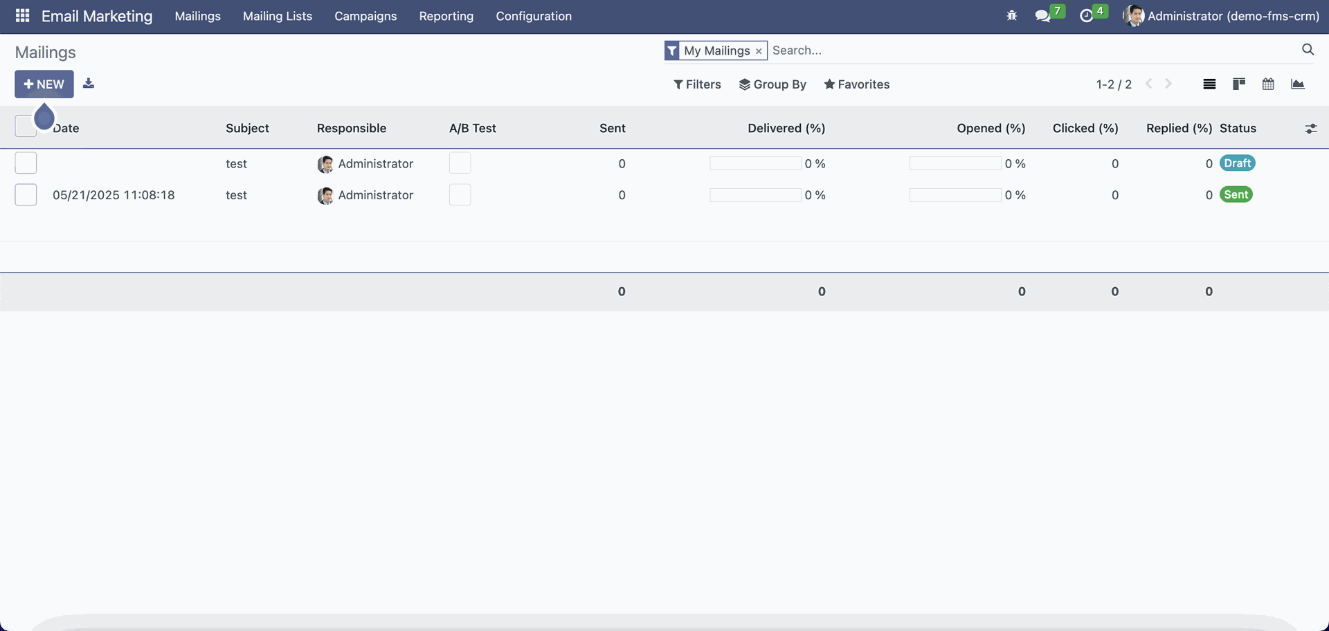Click the NEW mailing button
This screenshot has width=1329, height=631.
(x=44, y=84)
